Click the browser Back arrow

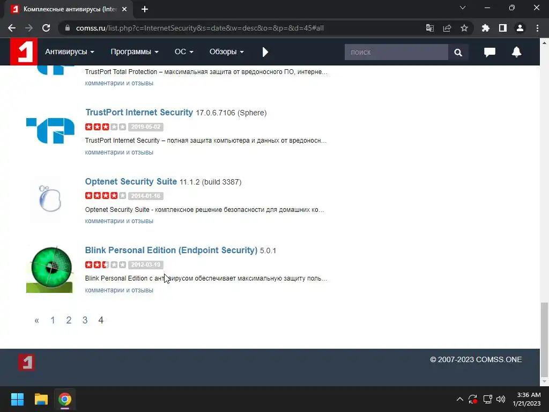(12, 28)
